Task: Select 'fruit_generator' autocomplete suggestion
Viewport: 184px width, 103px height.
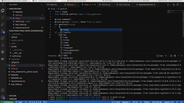Action: 91,50
